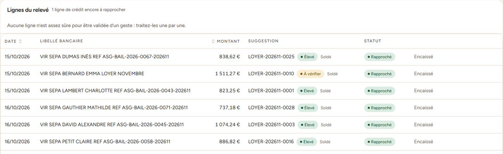Click Encaissé on the PETIT CLAIRE row

coord(423,142)
